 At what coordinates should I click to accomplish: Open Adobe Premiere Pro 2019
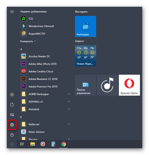pyautogui.click(x=45, y=86)
